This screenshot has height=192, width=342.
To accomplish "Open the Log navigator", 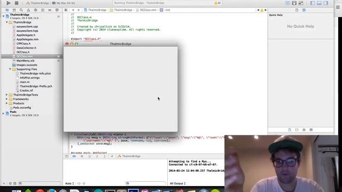I will click(57, 10).
